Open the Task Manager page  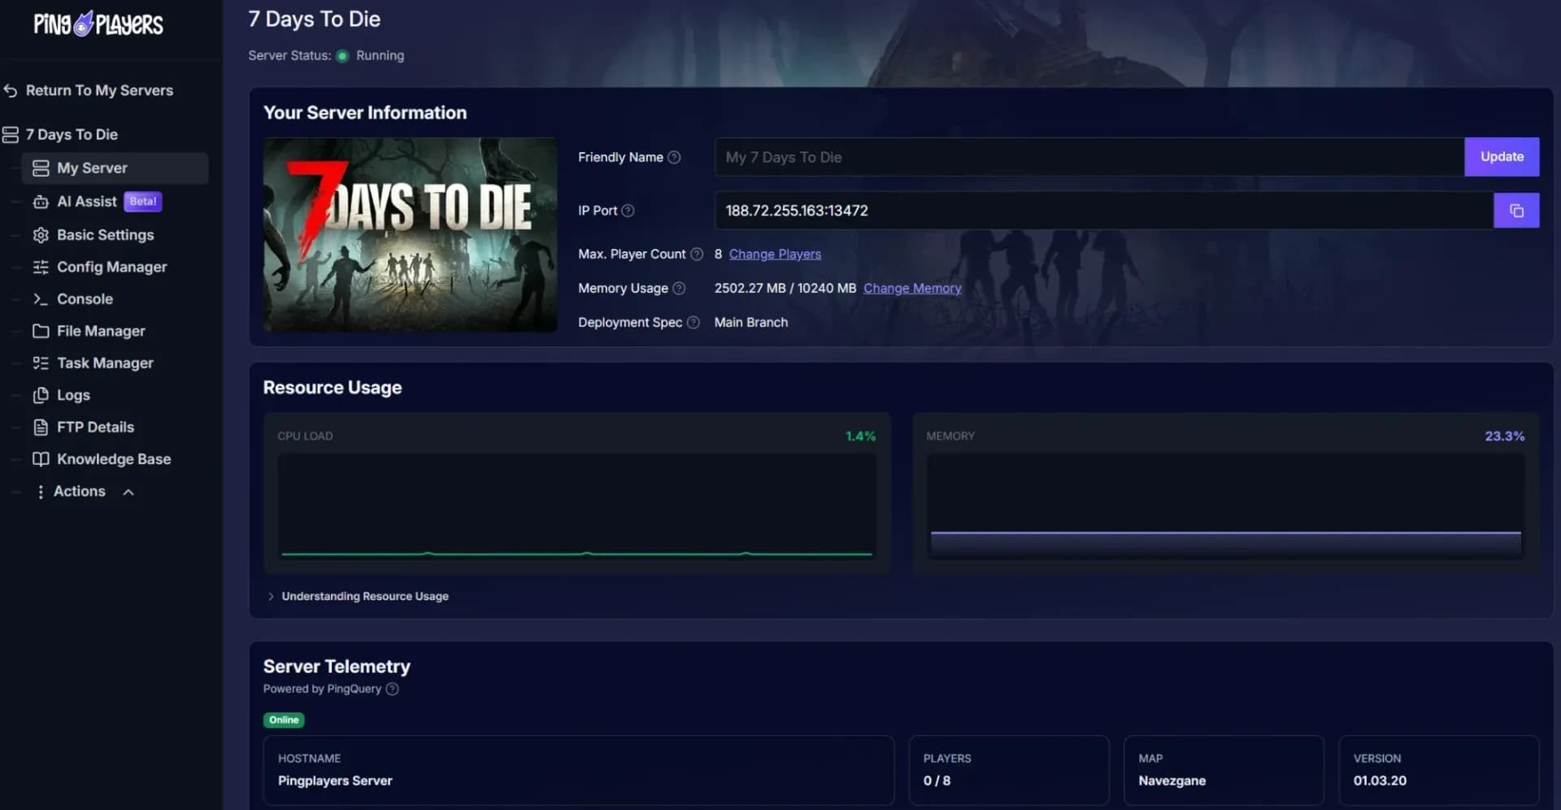pyautogui.click(x=105, y=363)
